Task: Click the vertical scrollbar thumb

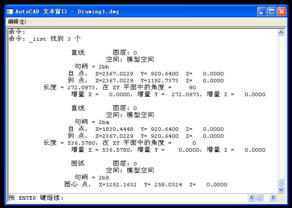Action: pos(281,182)
